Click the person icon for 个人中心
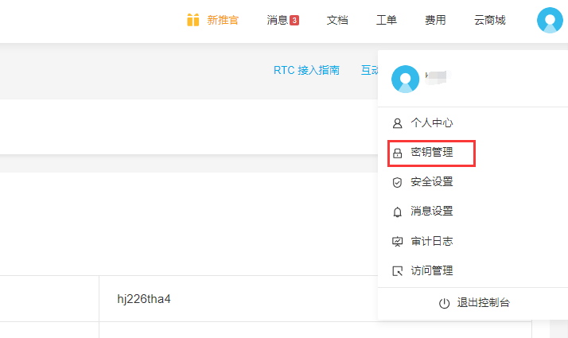This screenshot has height=338, width=568. pyautogui.click(x=398, y=123)
